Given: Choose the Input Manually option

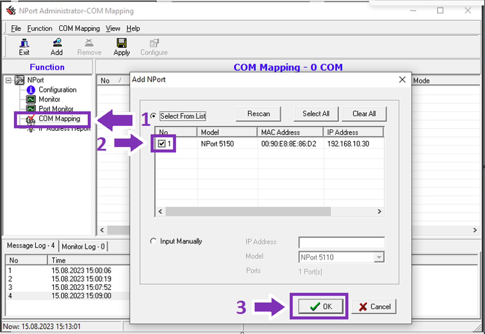Looking at the screenshot, I should 153,241.
